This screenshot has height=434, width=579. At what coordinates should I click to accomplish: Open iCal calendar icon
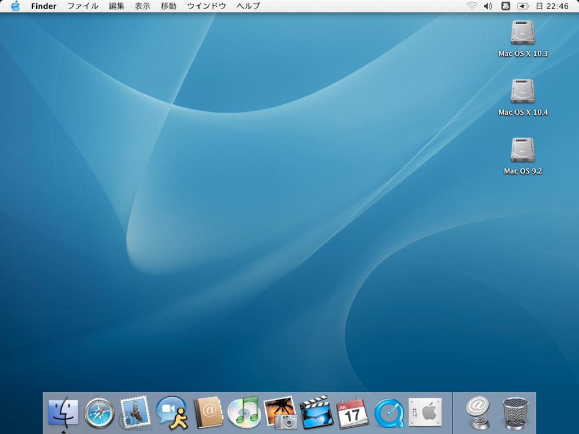(352, 412)
